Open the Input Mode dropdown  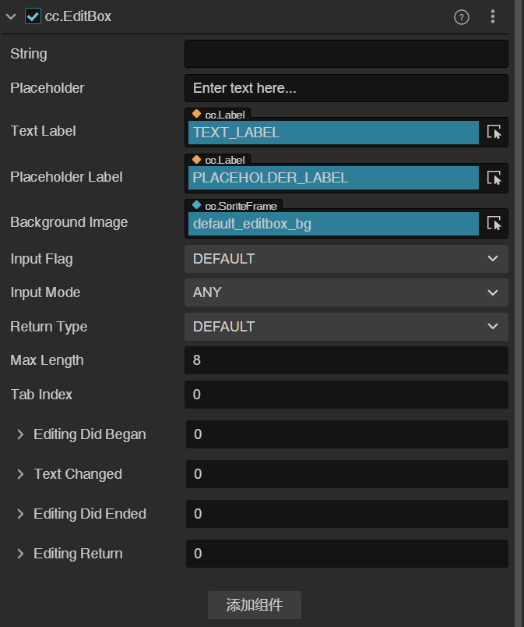(346, 292)
